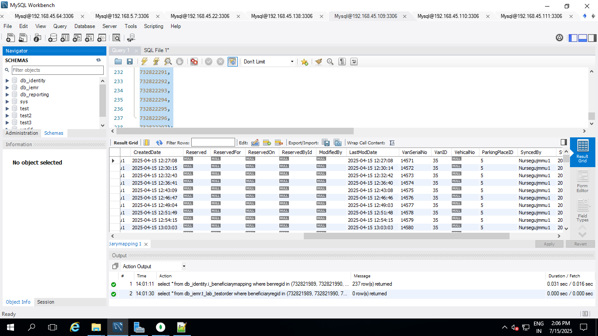Open Internet Explorer from taskbar
Viewport: 598px width, 336px height.
point(75,327)
